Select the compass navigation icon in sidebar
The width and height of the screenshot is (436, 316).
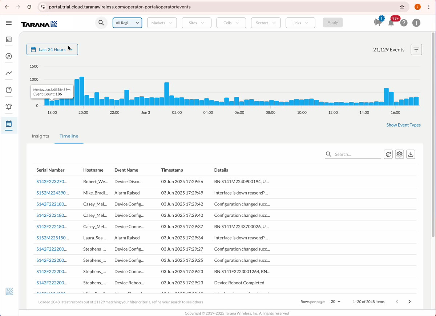[x=9, y=56]
